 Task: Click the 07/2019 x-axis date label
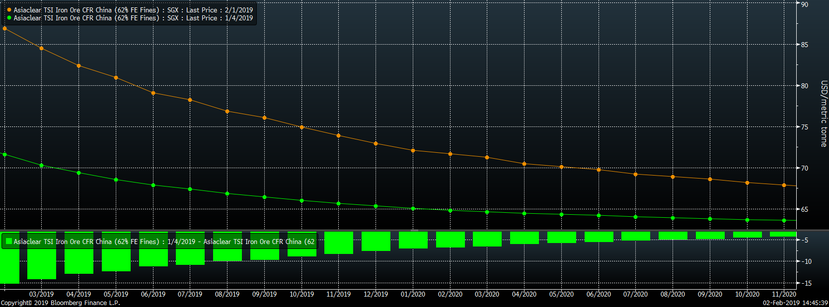pyautogui.click(x=190, y=294)
